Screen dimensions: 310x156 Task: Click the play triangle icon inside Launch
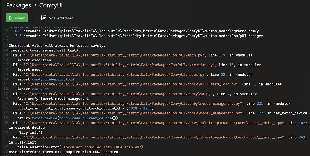click(11, 18)
